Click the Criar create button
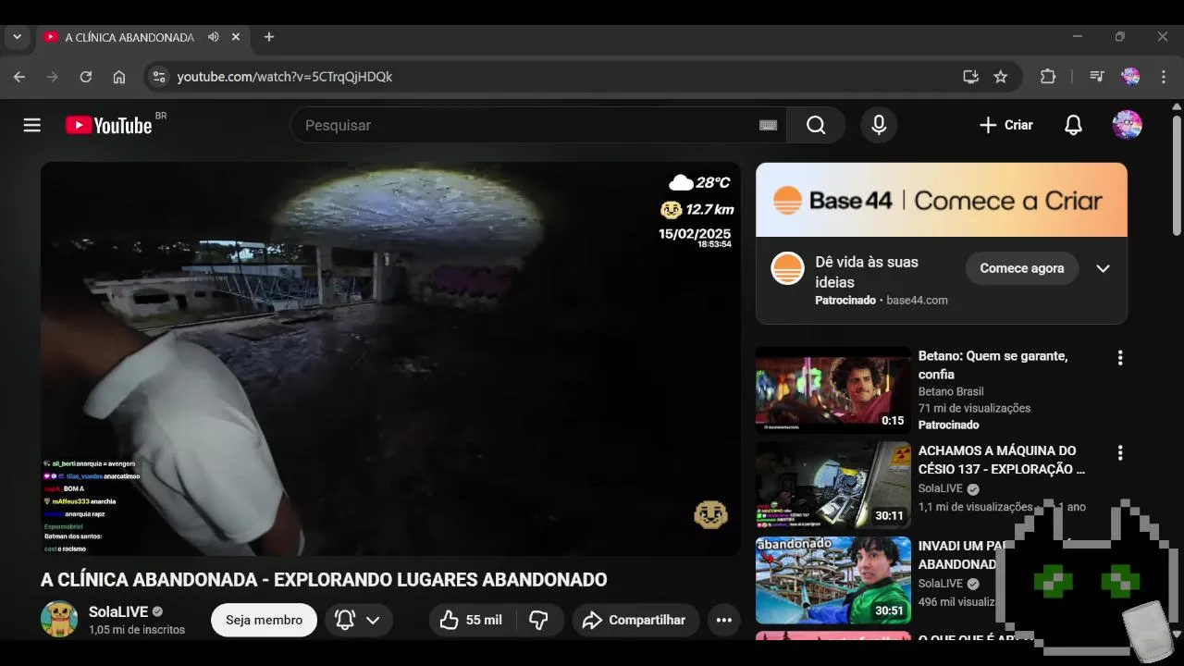Screen dimensions: 1184x666 click(1006, 125)
